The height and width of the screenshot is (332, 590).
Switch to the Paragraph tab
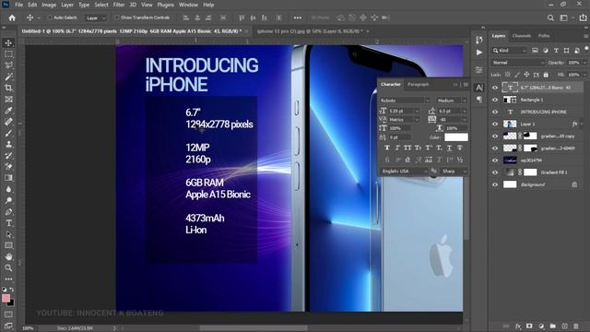point(418,84)
